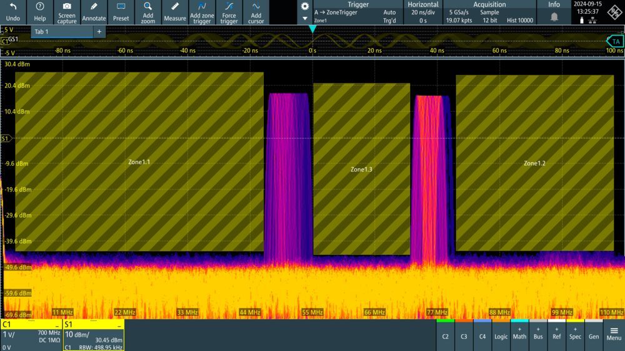Toggle channel C3 on

[x=464, y=336]
